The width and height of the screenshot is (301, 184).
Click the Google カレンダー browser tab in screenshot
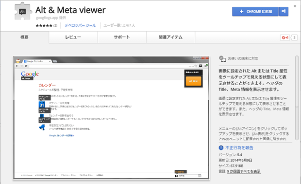(37, 61)
